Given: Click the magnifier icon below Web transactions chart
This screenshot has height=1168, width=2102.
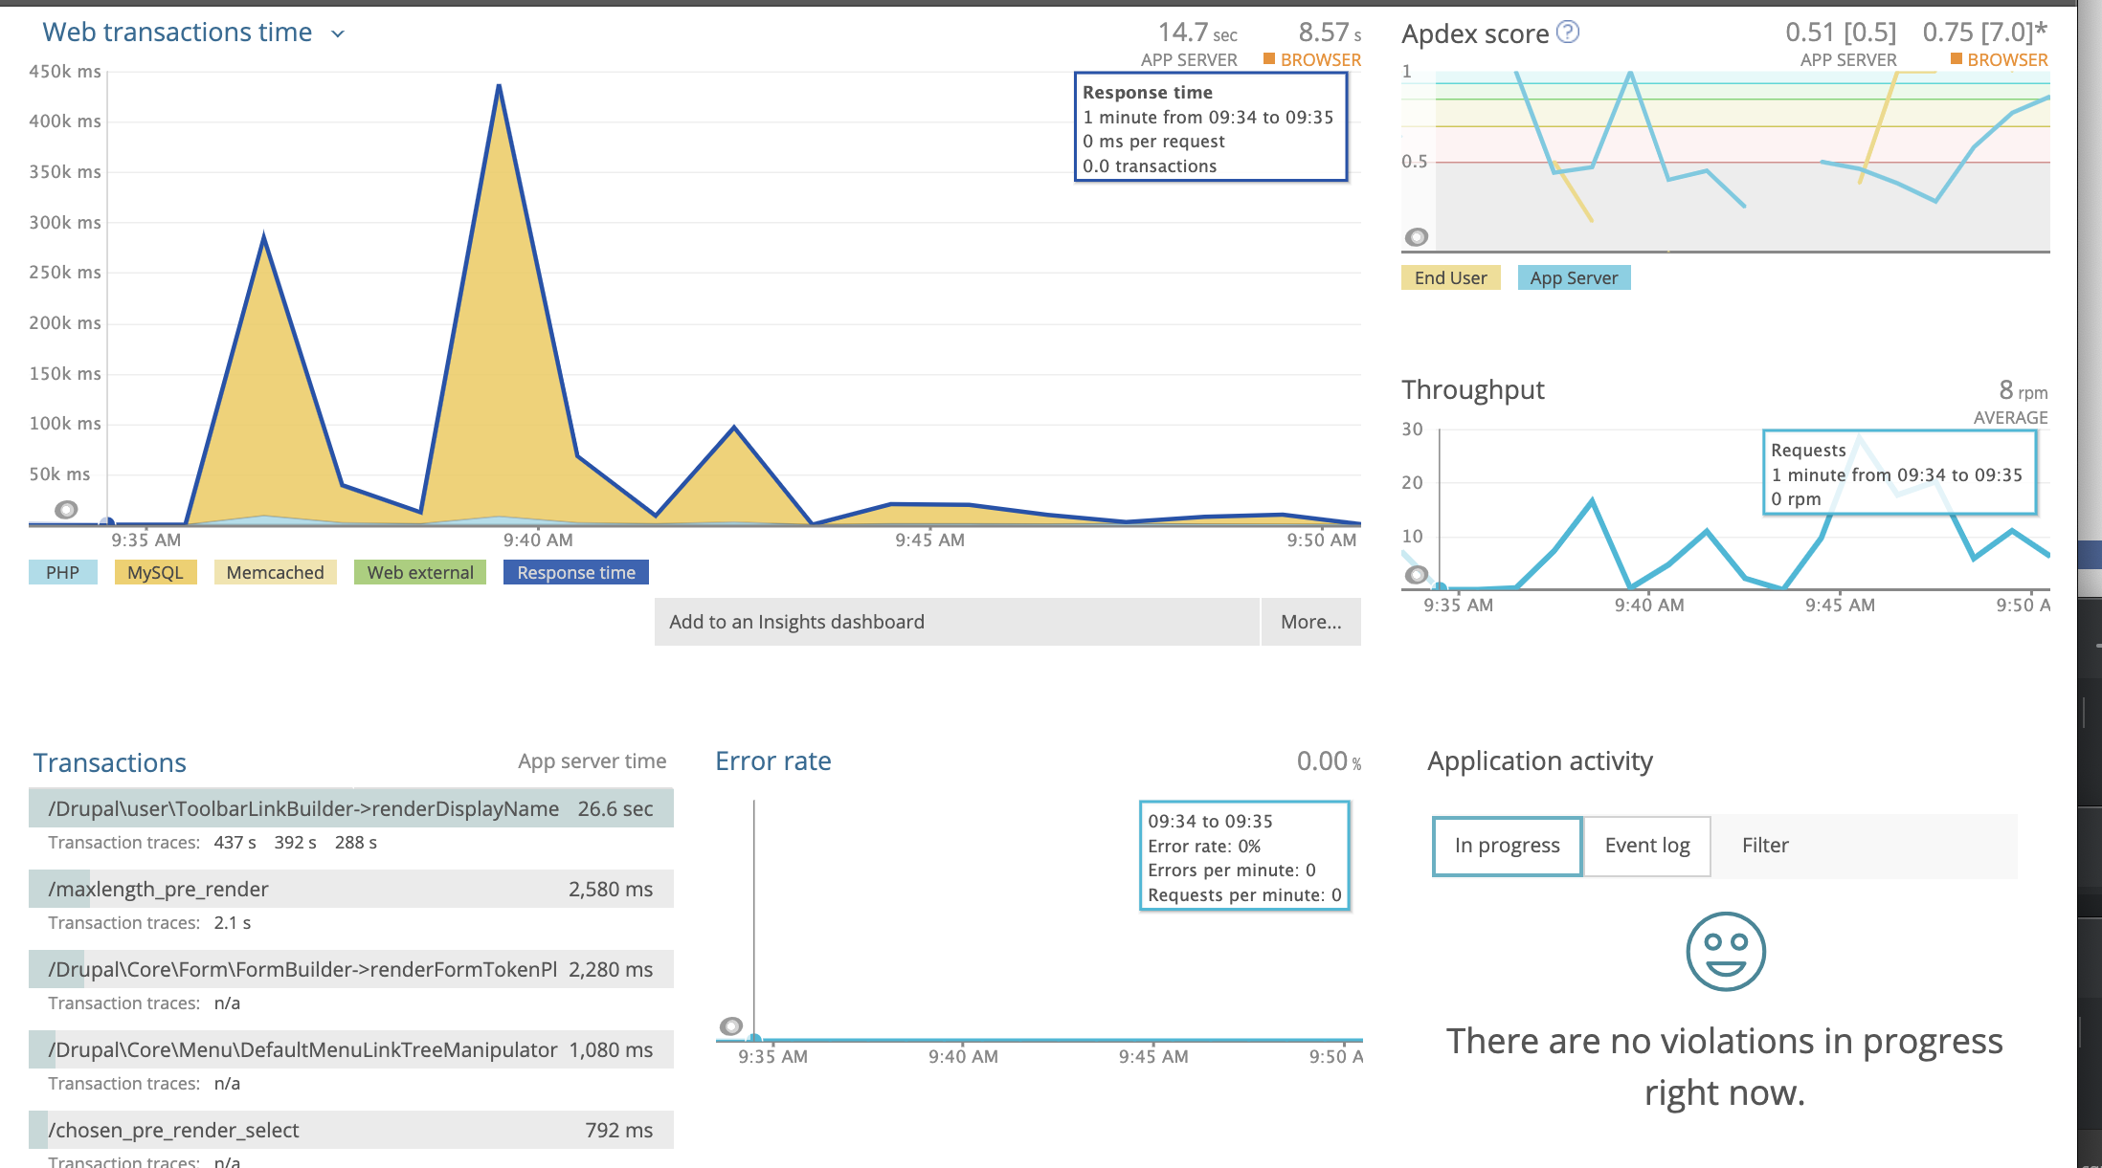Looking at the screenshot, I should 64,510.
